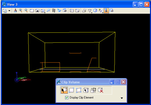Screen dimensions: 151x105
Task: Select the Rotate View tool
Action: [x=43, y=11]
